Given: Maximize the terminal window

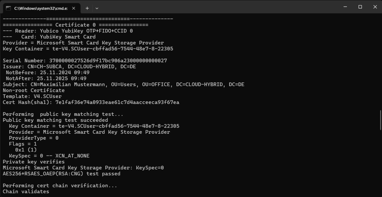Looking at the screenshot, I should [x=360, y=7].
